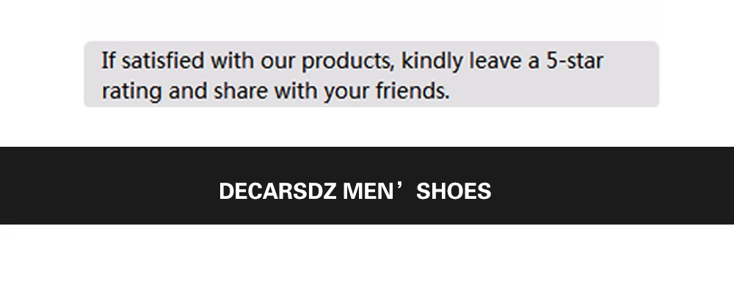734x306 pixels.
Task: Click the word "friends." in the message
Action: point(413,90)
